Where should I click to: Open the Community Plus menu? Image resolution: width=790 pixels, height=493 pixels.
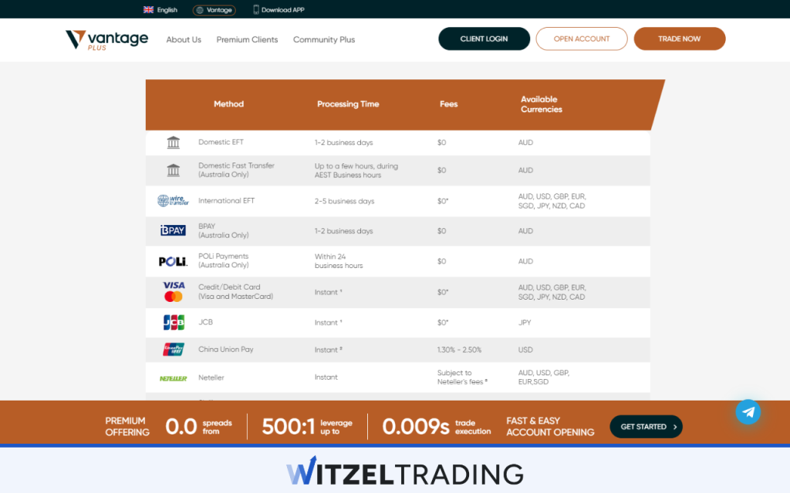pos(324,40)
